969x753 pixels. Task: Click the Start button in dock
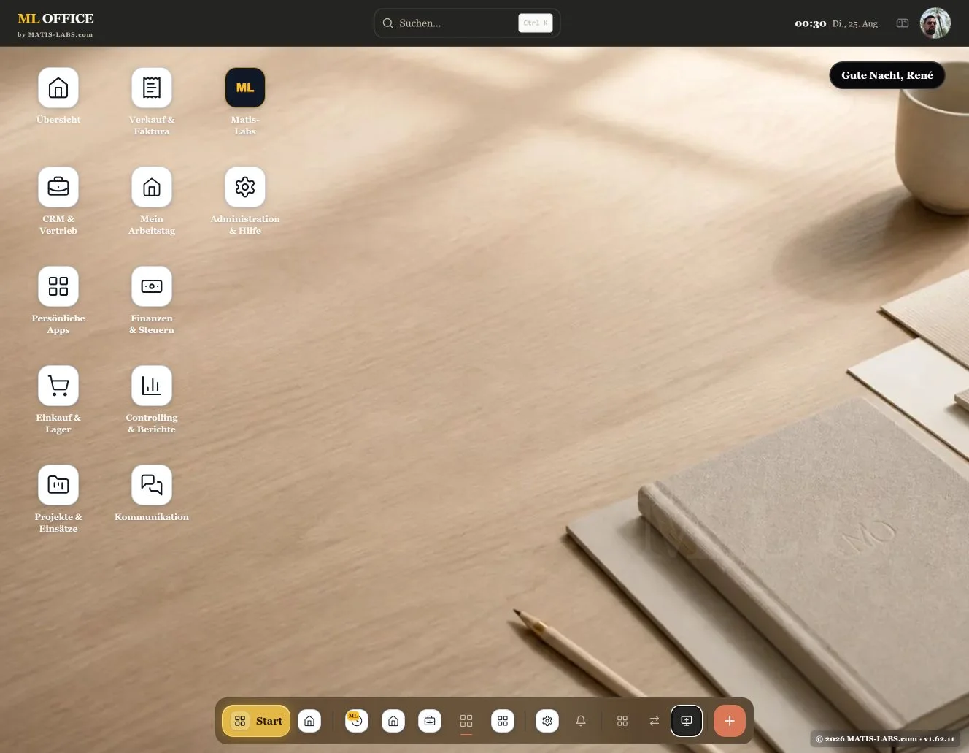click(x=257, y=721)
